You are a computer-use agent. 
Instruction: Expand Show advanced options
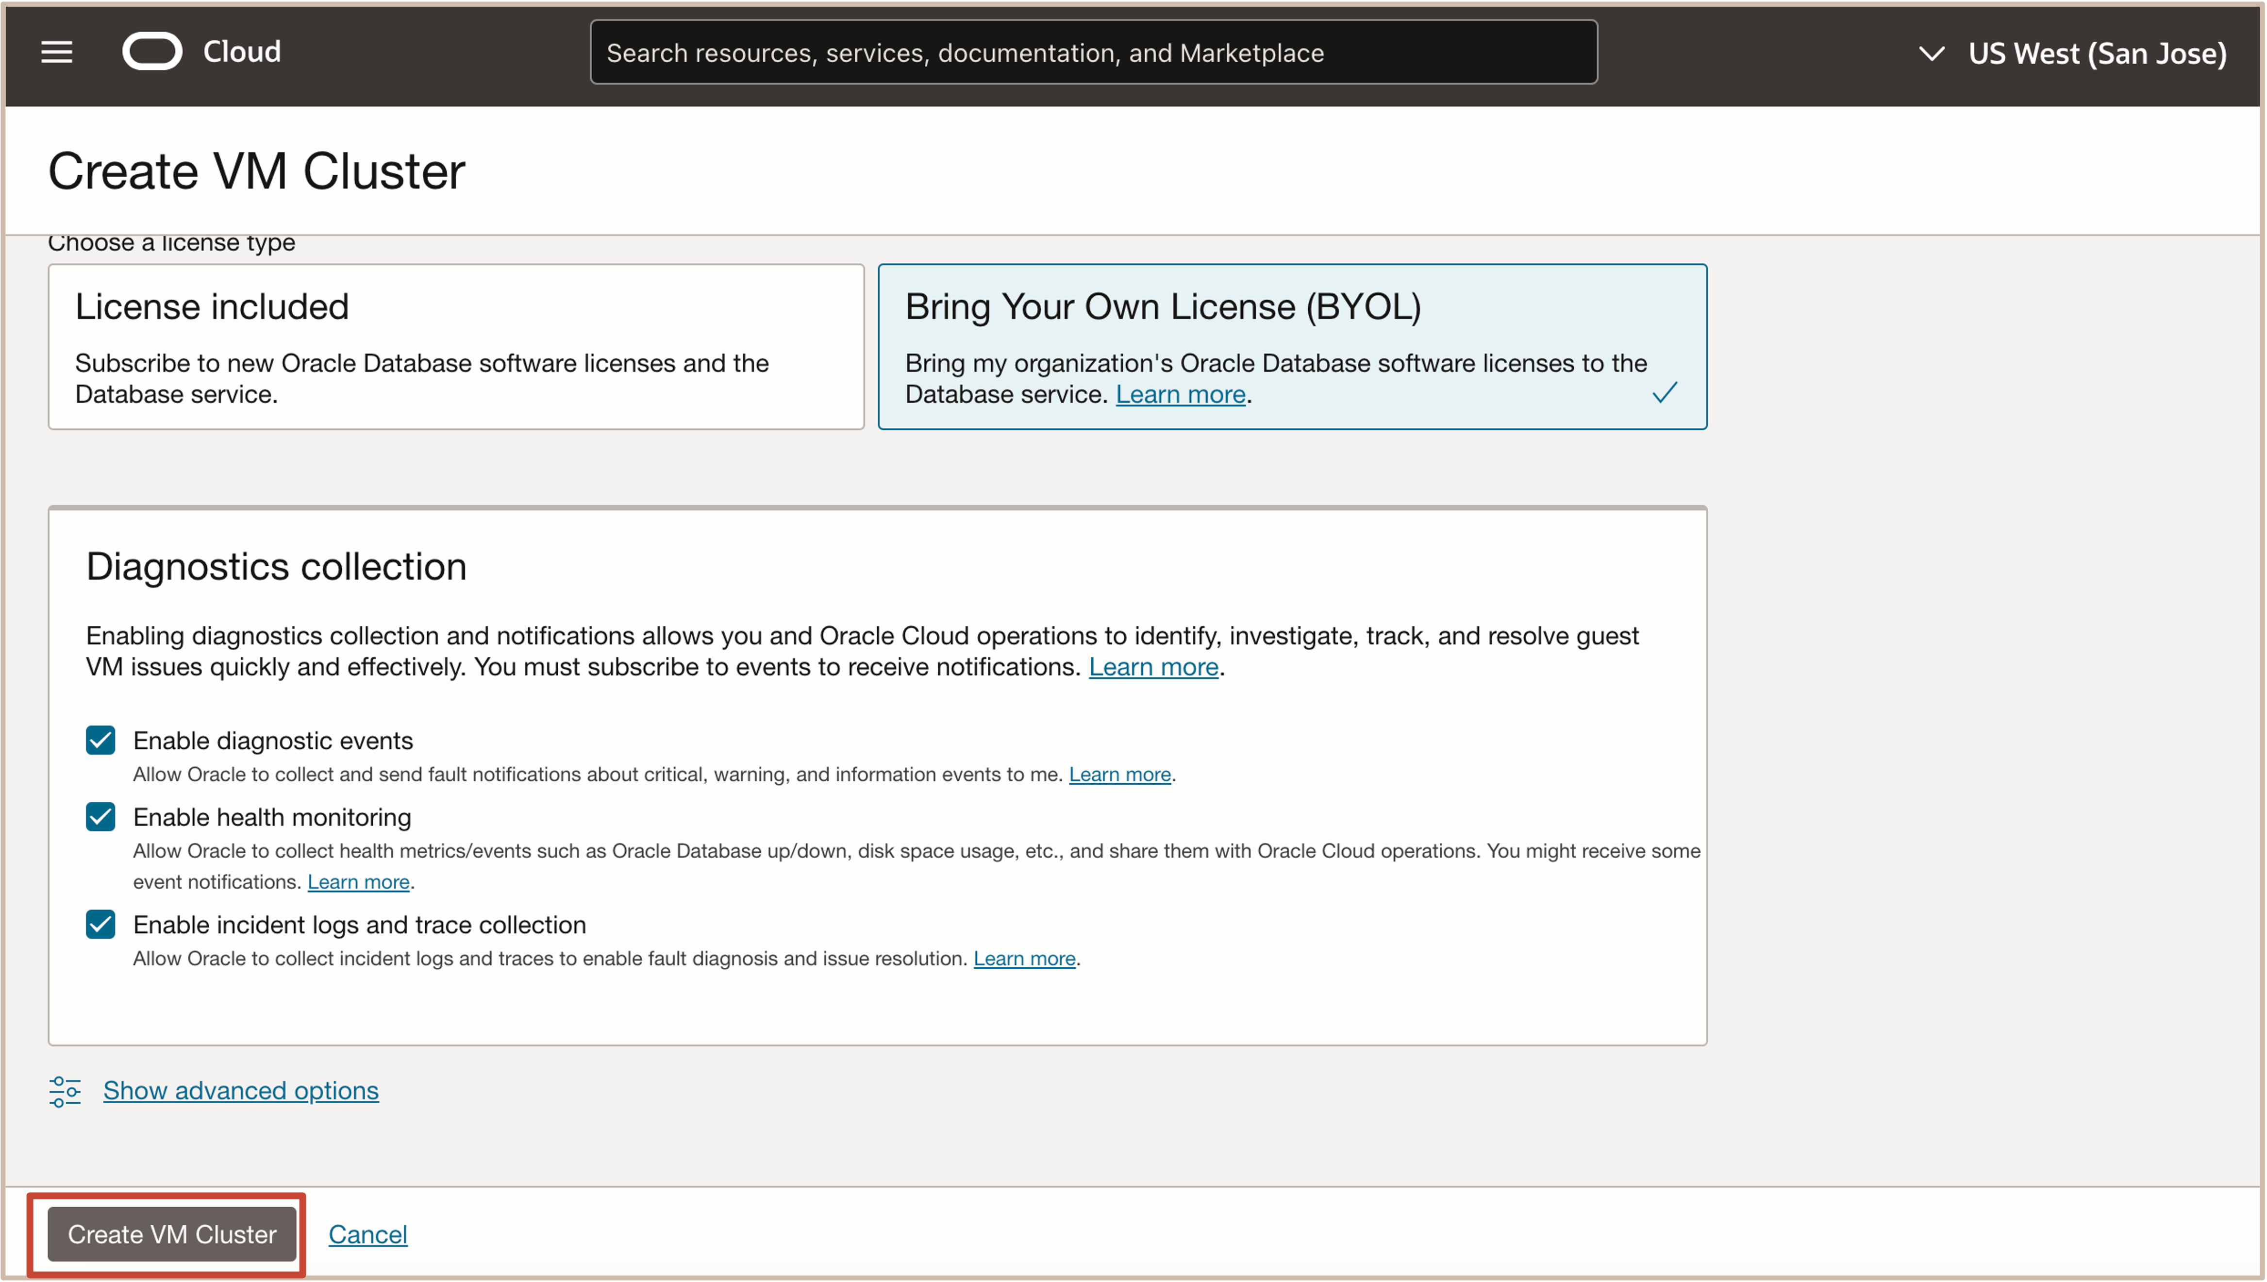coord(240,1091)
